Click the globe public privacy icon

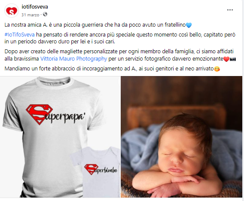tap(45, 15)
